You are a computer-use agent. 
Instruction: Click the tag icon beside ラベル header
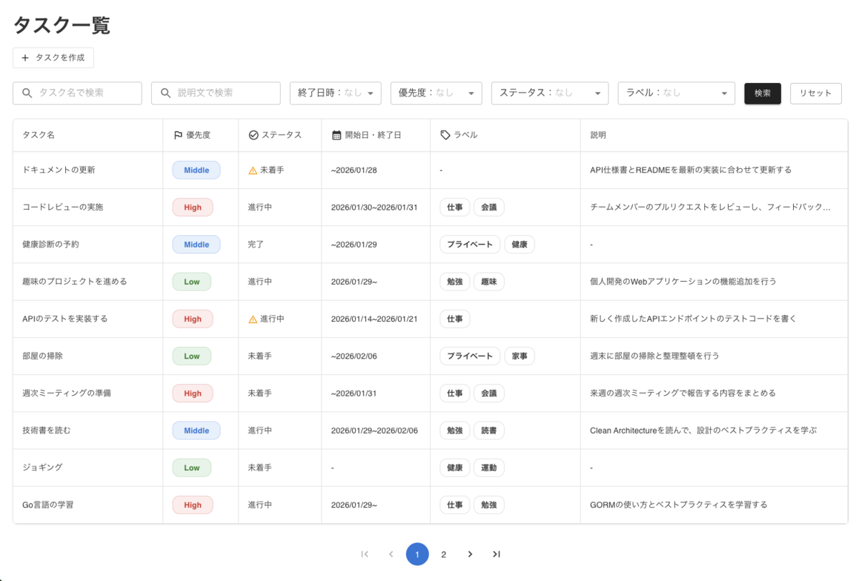point(445,135)
